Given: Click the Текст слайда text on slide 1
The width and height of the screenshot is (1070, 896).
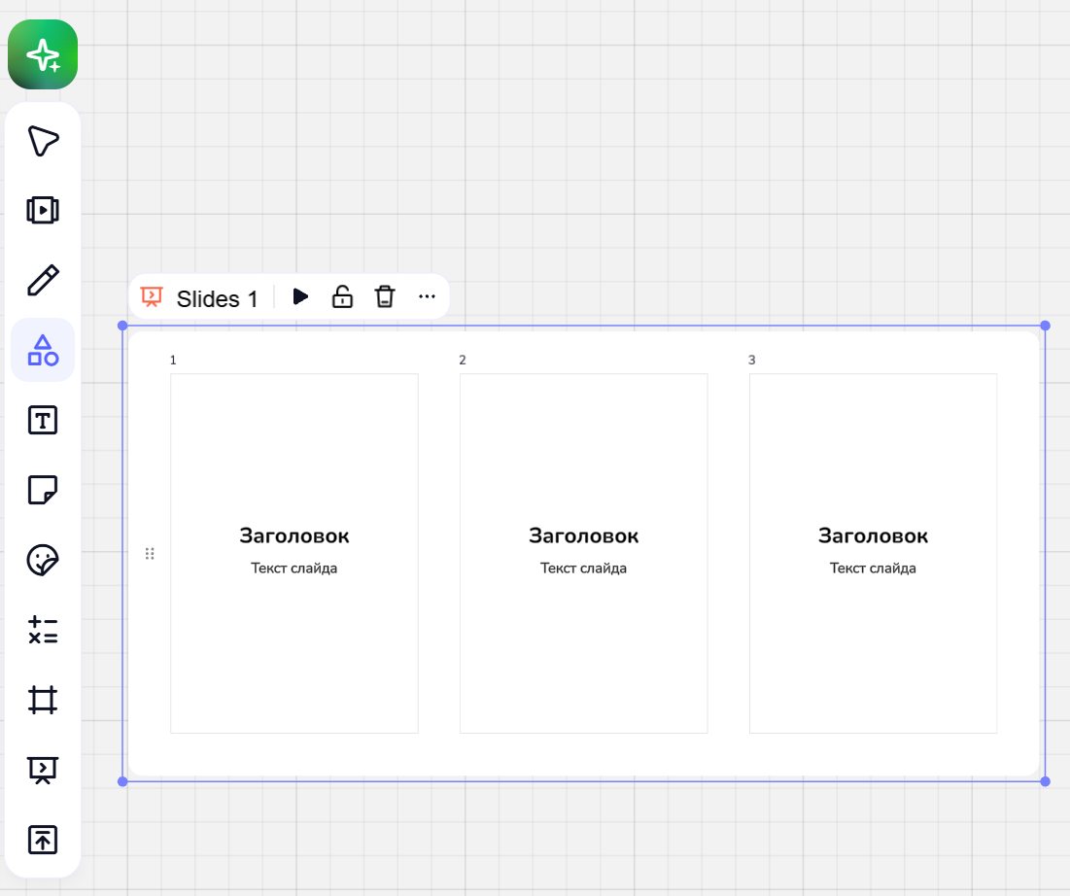Looking at the screenshot, I should 294,568.
